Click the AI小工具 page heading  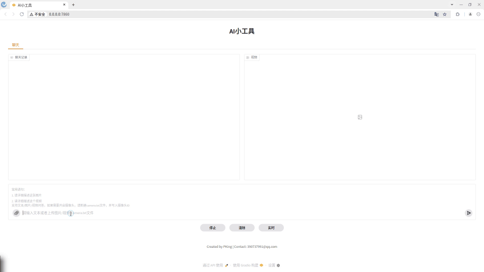(241, 31)
